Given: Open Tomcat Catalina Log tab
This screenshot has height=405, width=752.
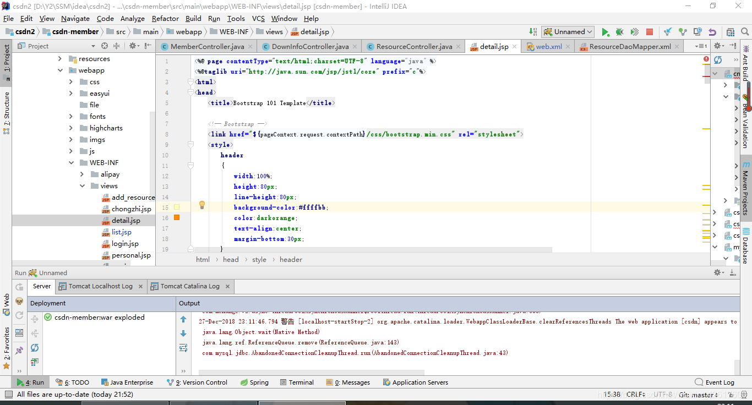Looking at the screenshot, I should point(190,286).
